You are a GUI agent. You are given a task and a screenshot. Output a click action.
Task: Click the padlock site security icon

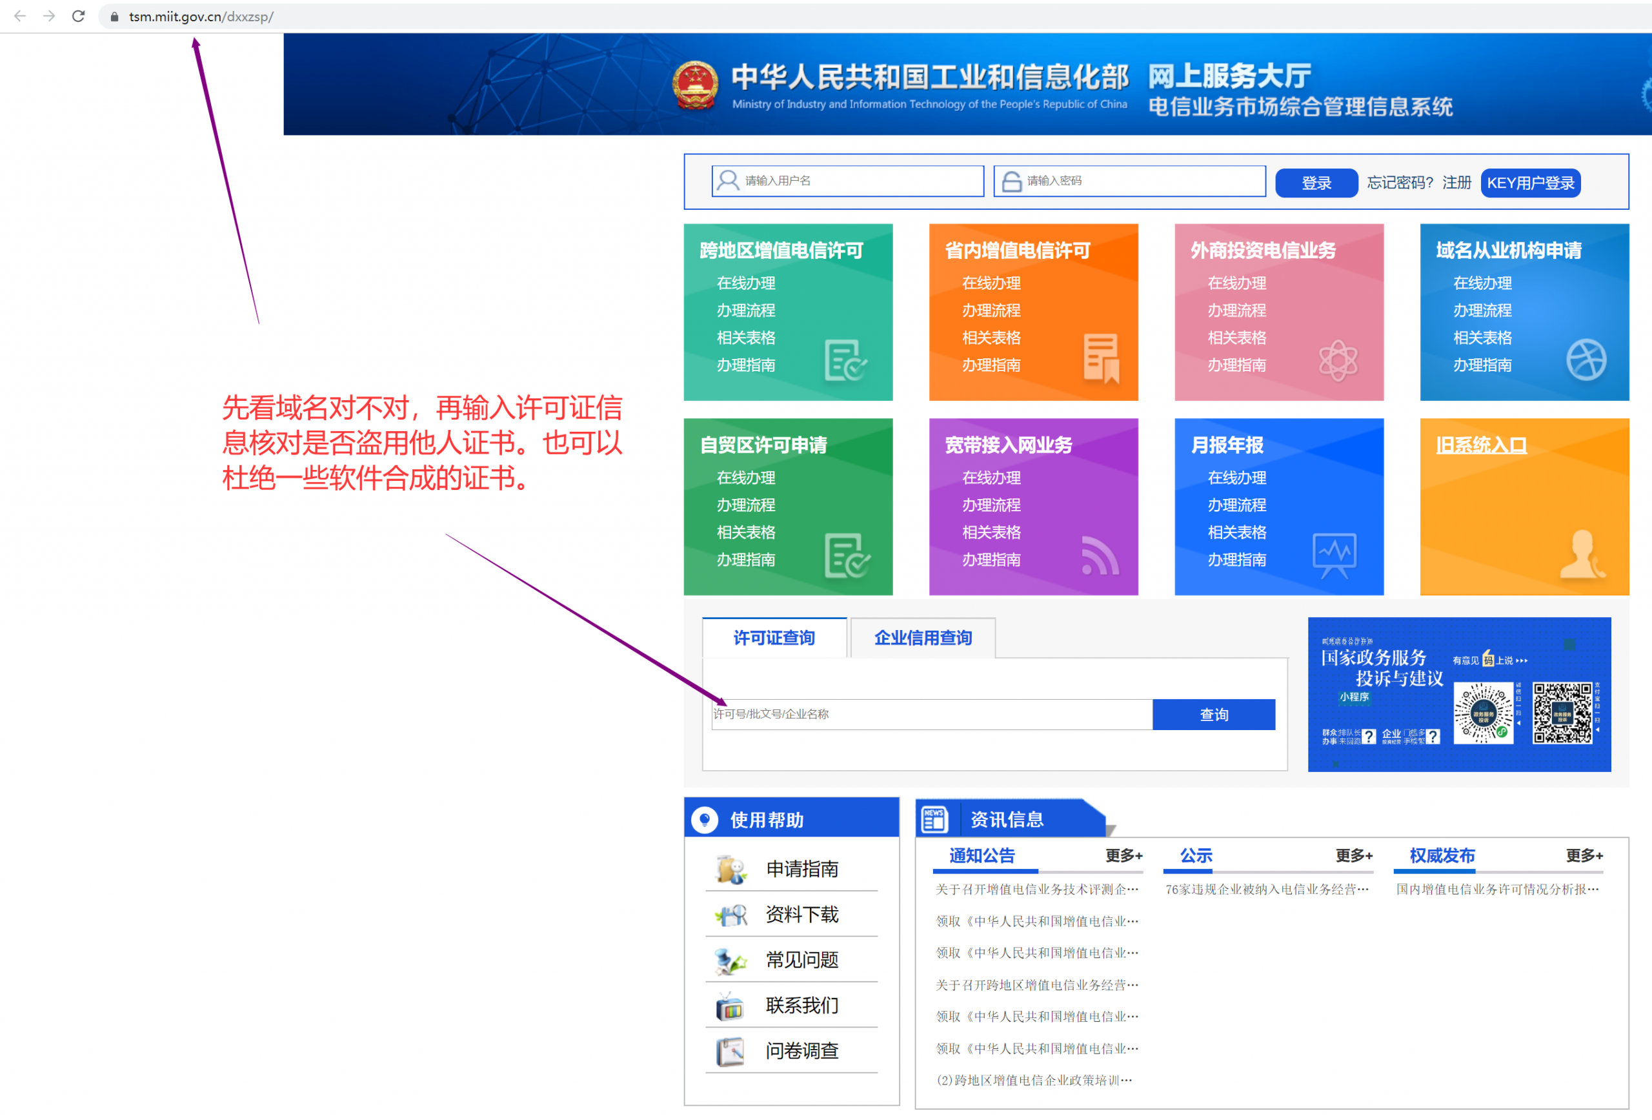click(x=114, y=16)
